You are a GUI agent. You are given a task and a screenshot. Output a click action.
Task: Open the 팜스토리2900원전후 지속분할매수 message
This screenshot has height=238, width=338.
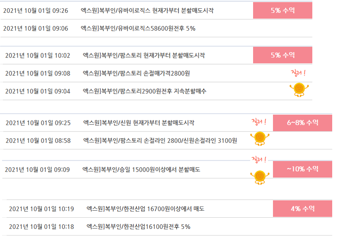point(145,91)
